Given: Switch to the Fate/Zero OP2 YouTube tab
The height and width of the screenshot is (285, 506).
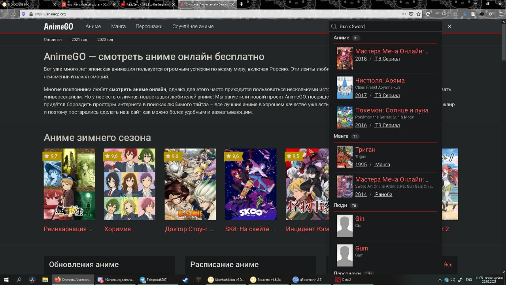Looking at the screenshot, I should (x=147, y=4).
